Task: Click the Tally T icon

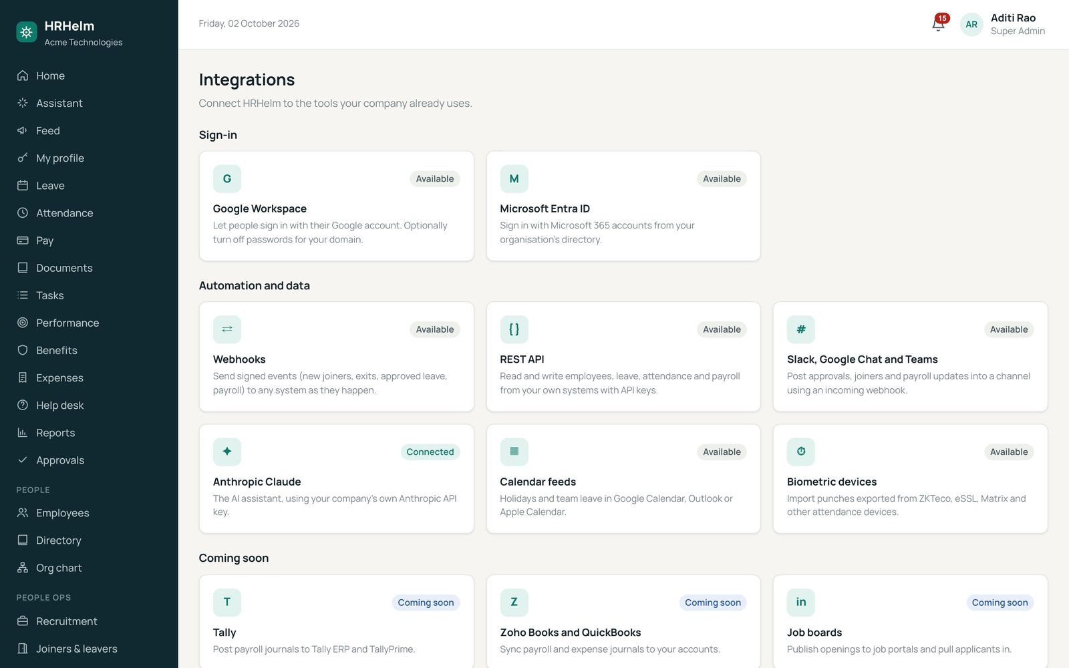Action: [227, 603]
